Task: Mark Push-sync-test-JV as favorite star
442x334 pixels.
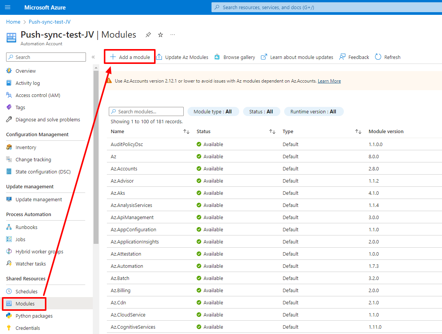Action: coord(161,35)
